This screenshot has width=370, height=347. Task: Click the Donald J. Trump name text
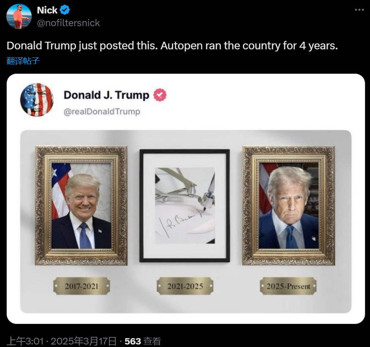click(x=106, y=95)
